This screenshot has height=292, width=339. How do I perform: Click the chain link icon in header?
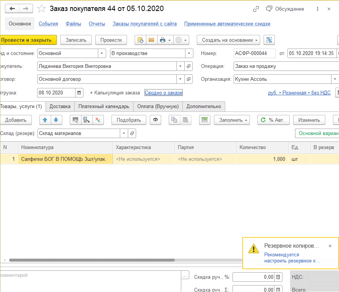[256, 9]
